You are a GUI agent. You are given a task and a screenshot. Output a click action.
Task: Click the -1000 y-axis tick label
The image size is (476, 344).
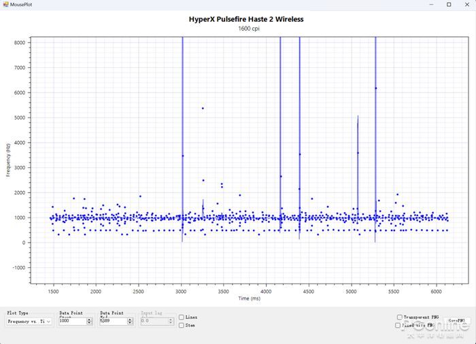pos(19,268)
